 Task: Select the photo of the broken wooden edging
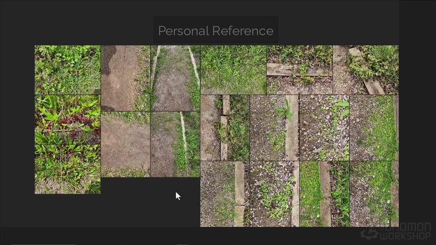225,128
